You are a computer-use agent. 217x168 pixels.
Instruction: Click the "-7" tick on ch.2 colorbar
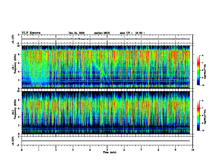point(202,108)
